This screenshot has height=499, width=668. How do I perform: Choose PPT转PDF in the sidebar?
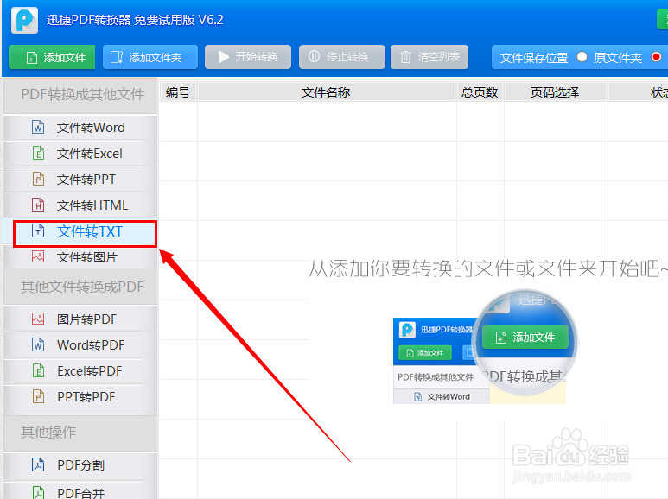tap(80, 397)
